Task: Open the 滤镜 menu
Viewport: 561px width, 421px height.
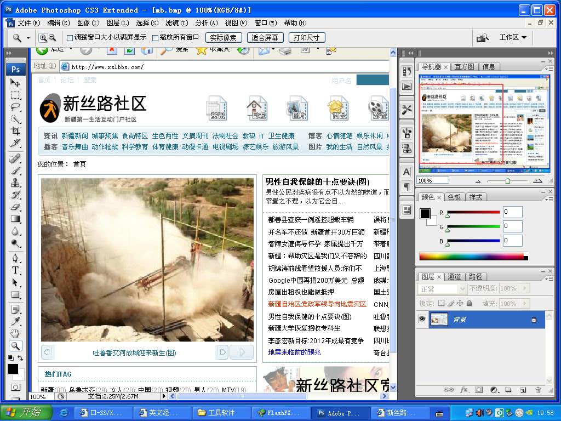Action: [176, 23]
